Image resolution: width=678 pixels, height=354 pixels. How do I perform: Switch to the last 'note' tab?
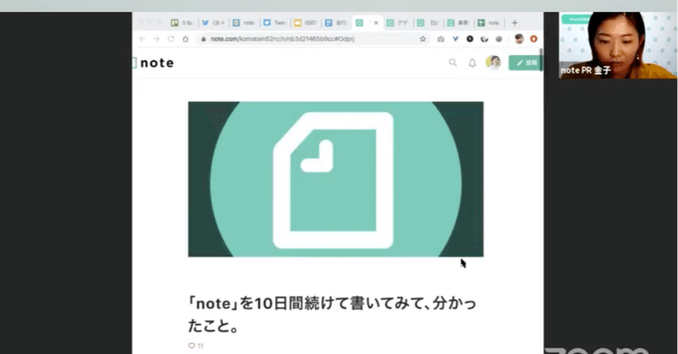tap(488, 23)
